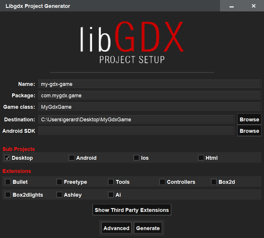Open the Advanced settings
The width and height of the screenshot is (264, 238).
(x=116, y=228)
